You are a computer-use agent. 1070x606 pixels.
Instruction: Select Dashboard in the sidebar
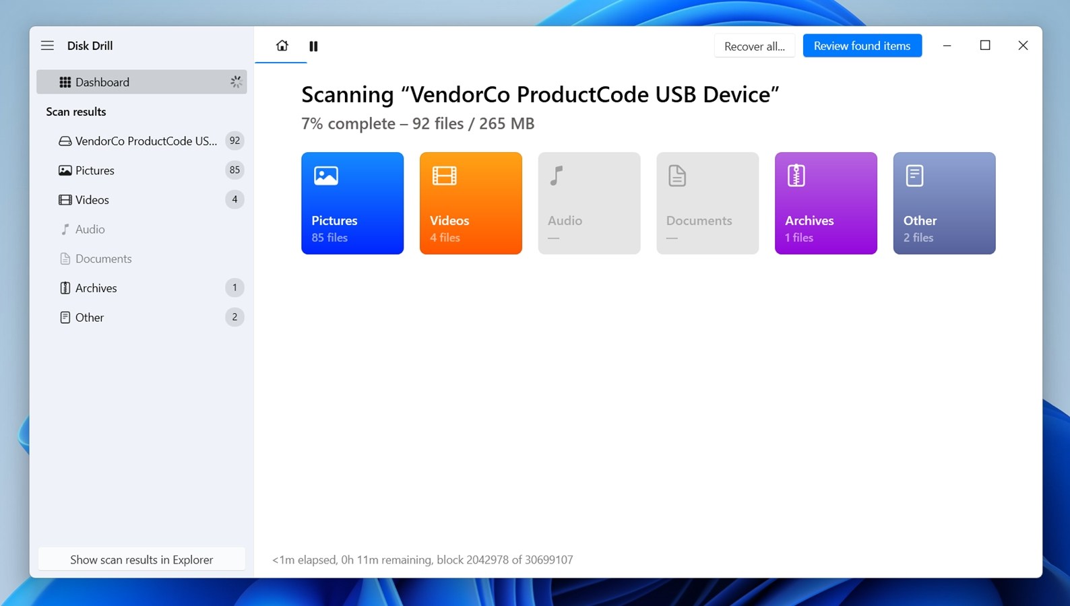coord(102,82)
